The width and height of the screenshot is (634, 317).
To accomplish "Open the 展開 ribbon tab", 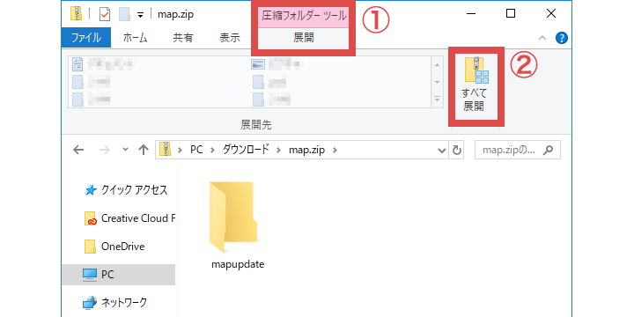I will (303, 39).
